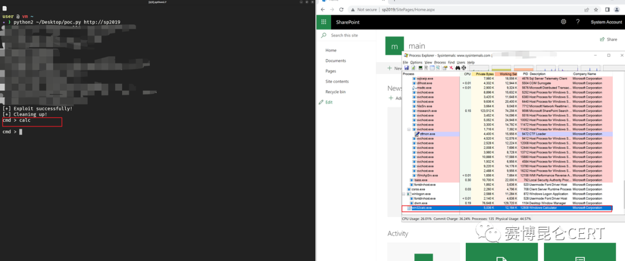This screenshot has height=261, width=625.
Task: Click the SharePoint brand link in header
Action: click(348, 22)
